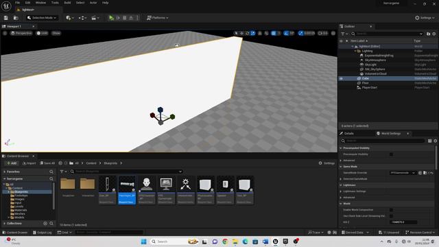
Task: Click the Content breadcrumb in path bar
Action: coord(91,163)
